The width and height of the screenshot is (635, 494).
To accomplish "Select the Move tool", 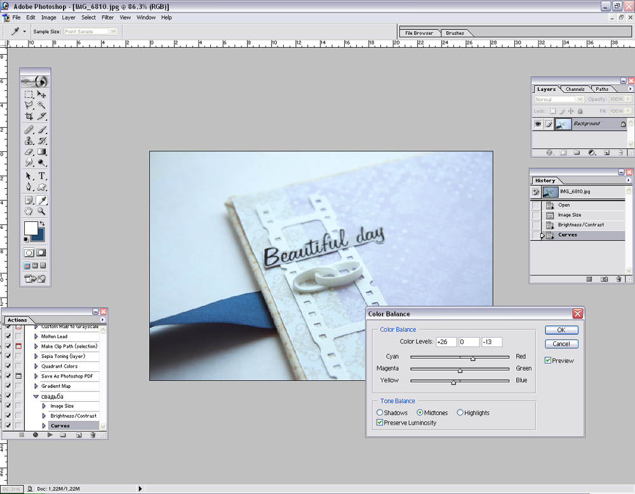I will 41,95.
